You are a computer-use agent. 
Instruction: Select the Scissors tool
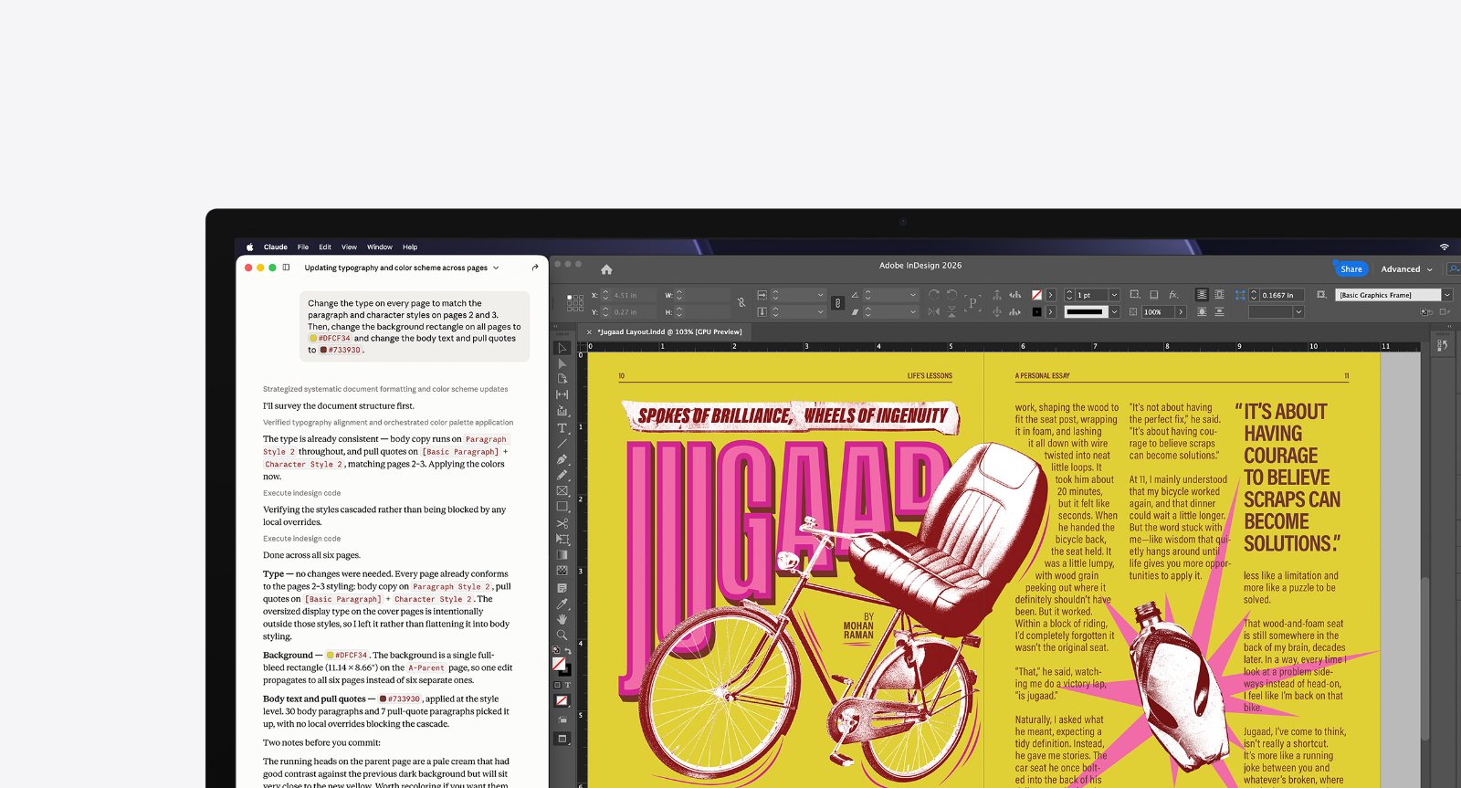[562, 523]
